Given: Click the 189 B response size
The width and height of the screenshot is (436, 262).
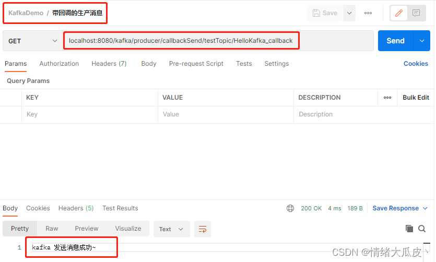Looking at the screenshot, I should (x=355, y=208).
